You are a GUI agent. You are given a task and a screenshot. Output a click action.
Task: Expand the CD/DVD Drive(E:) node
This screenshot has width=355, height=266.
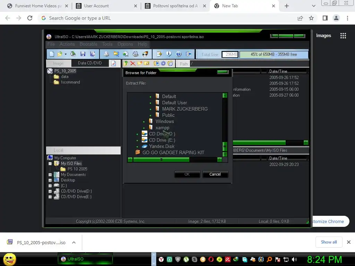click(50, 197)
